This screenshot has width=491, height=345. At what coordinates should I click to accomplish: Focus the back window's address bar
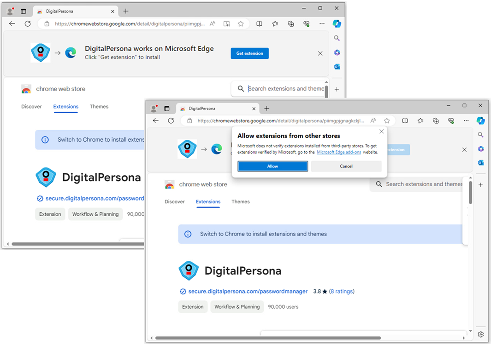tap(130, 24)
